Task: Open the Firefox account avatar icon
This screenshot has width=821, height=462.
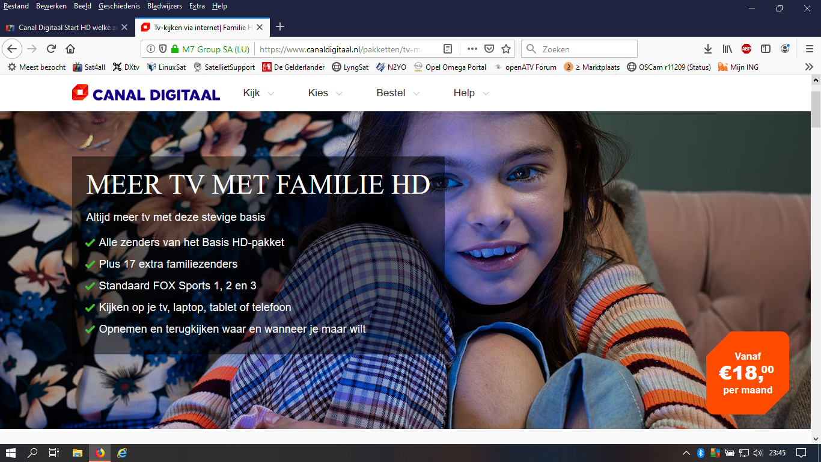Action: click(785, 49)
